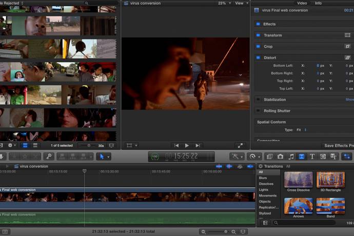Show the Titles browser T icon

pos(312,156)
